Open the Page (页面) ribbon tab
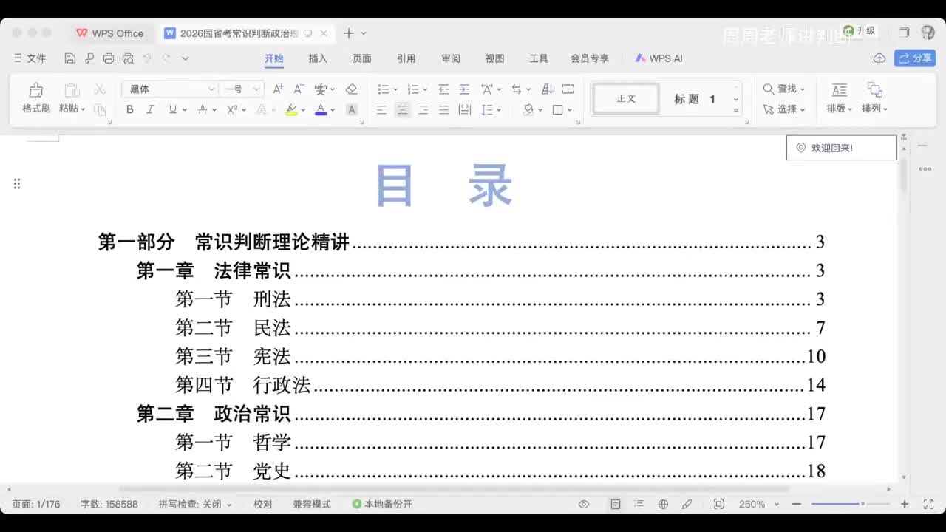Viewport: 946px width, 532px height. click(361, 58)
